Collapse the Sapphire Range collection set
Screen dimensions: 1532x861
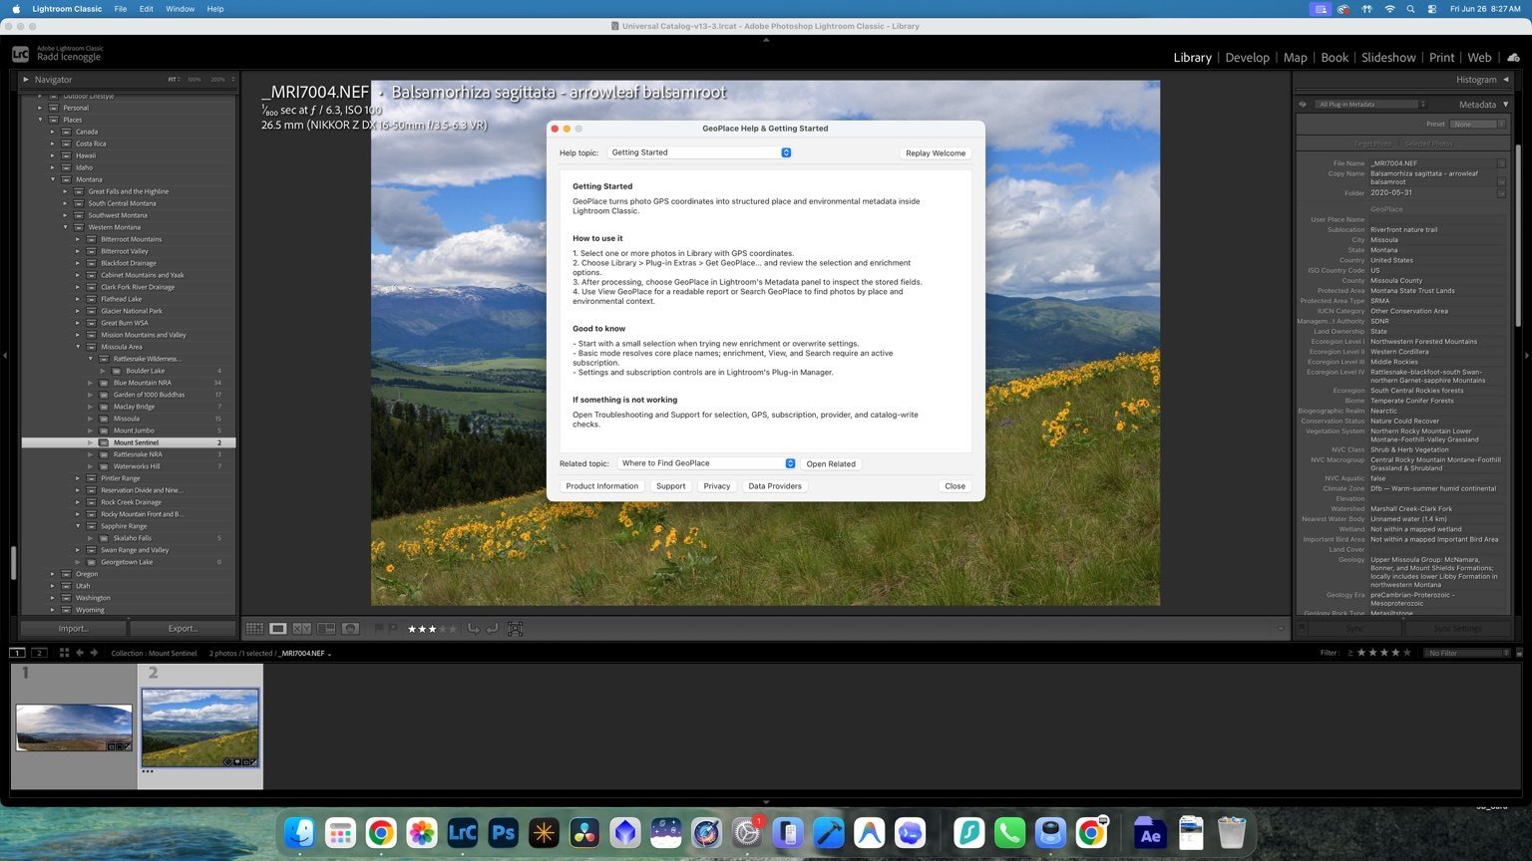[x=78, y=526]
